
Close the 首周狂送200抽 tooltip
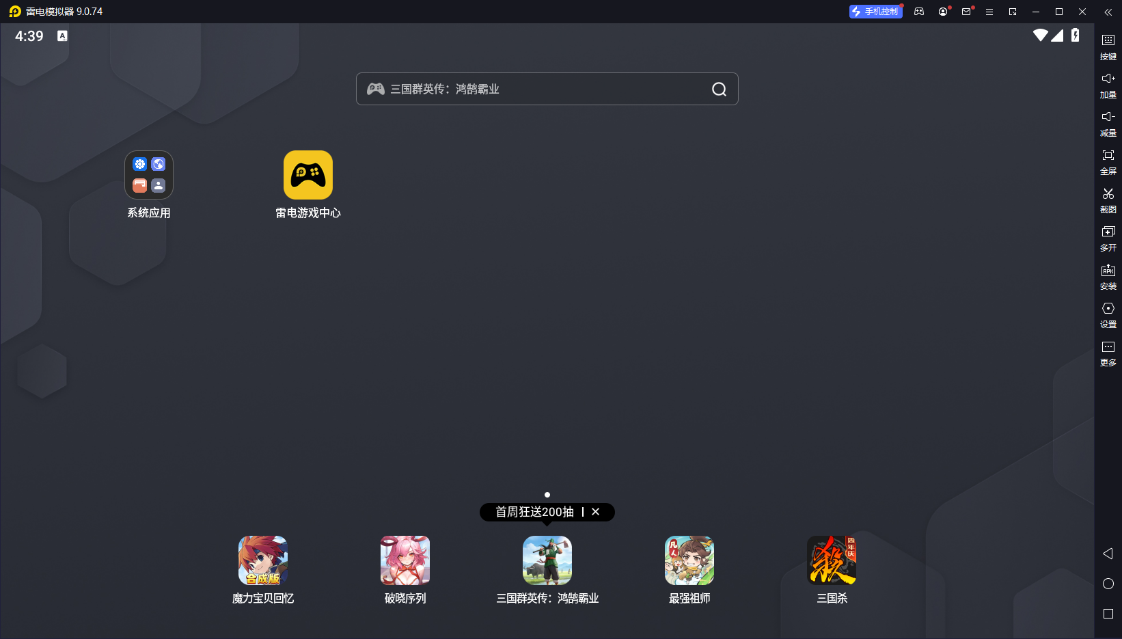596,512
